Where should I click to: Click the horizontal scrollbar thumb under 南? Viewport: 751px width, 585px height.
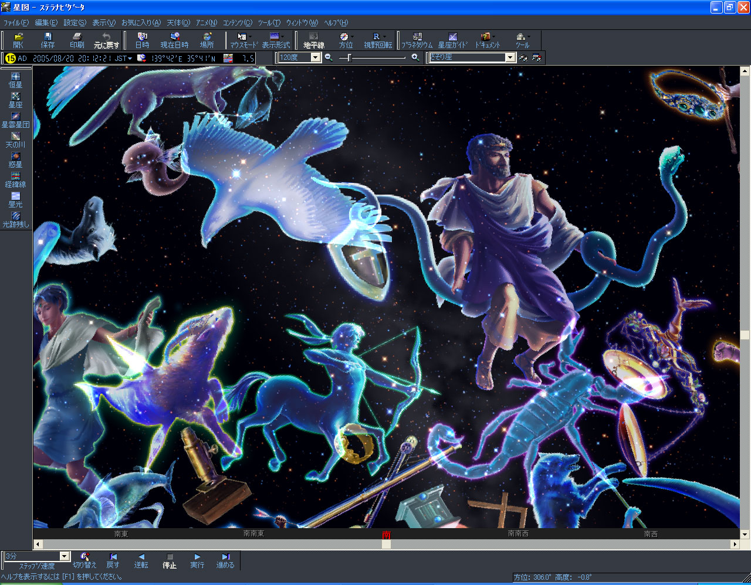386,544
